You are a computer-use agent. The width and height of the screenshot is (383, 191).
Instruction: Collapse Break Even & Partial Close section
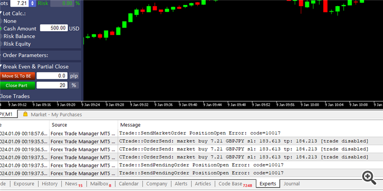tap(1, 67)
